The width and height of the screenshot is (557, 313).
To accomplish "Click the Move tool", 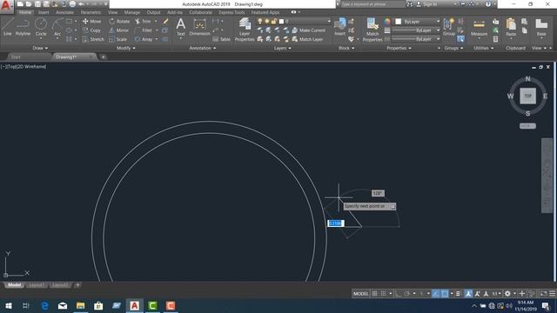I will [x=92, y=21].
